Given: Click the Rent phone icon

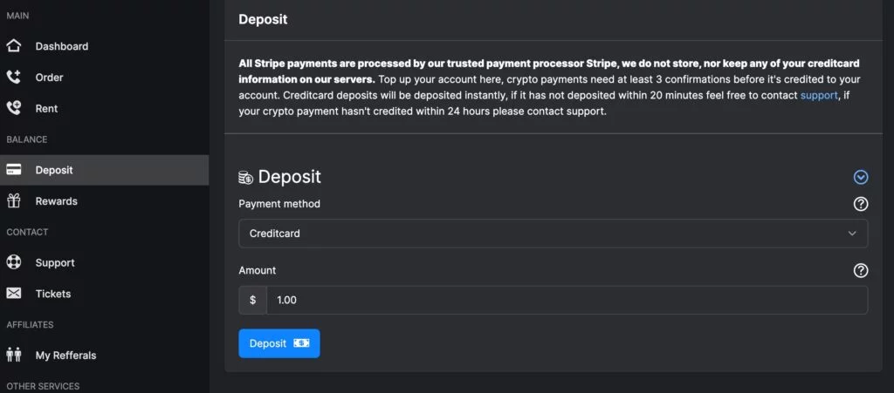Looking at the screenshot, I should click(x=14, y=109).
